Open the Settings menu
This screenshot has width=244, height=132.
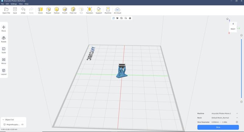click(14, 4)
